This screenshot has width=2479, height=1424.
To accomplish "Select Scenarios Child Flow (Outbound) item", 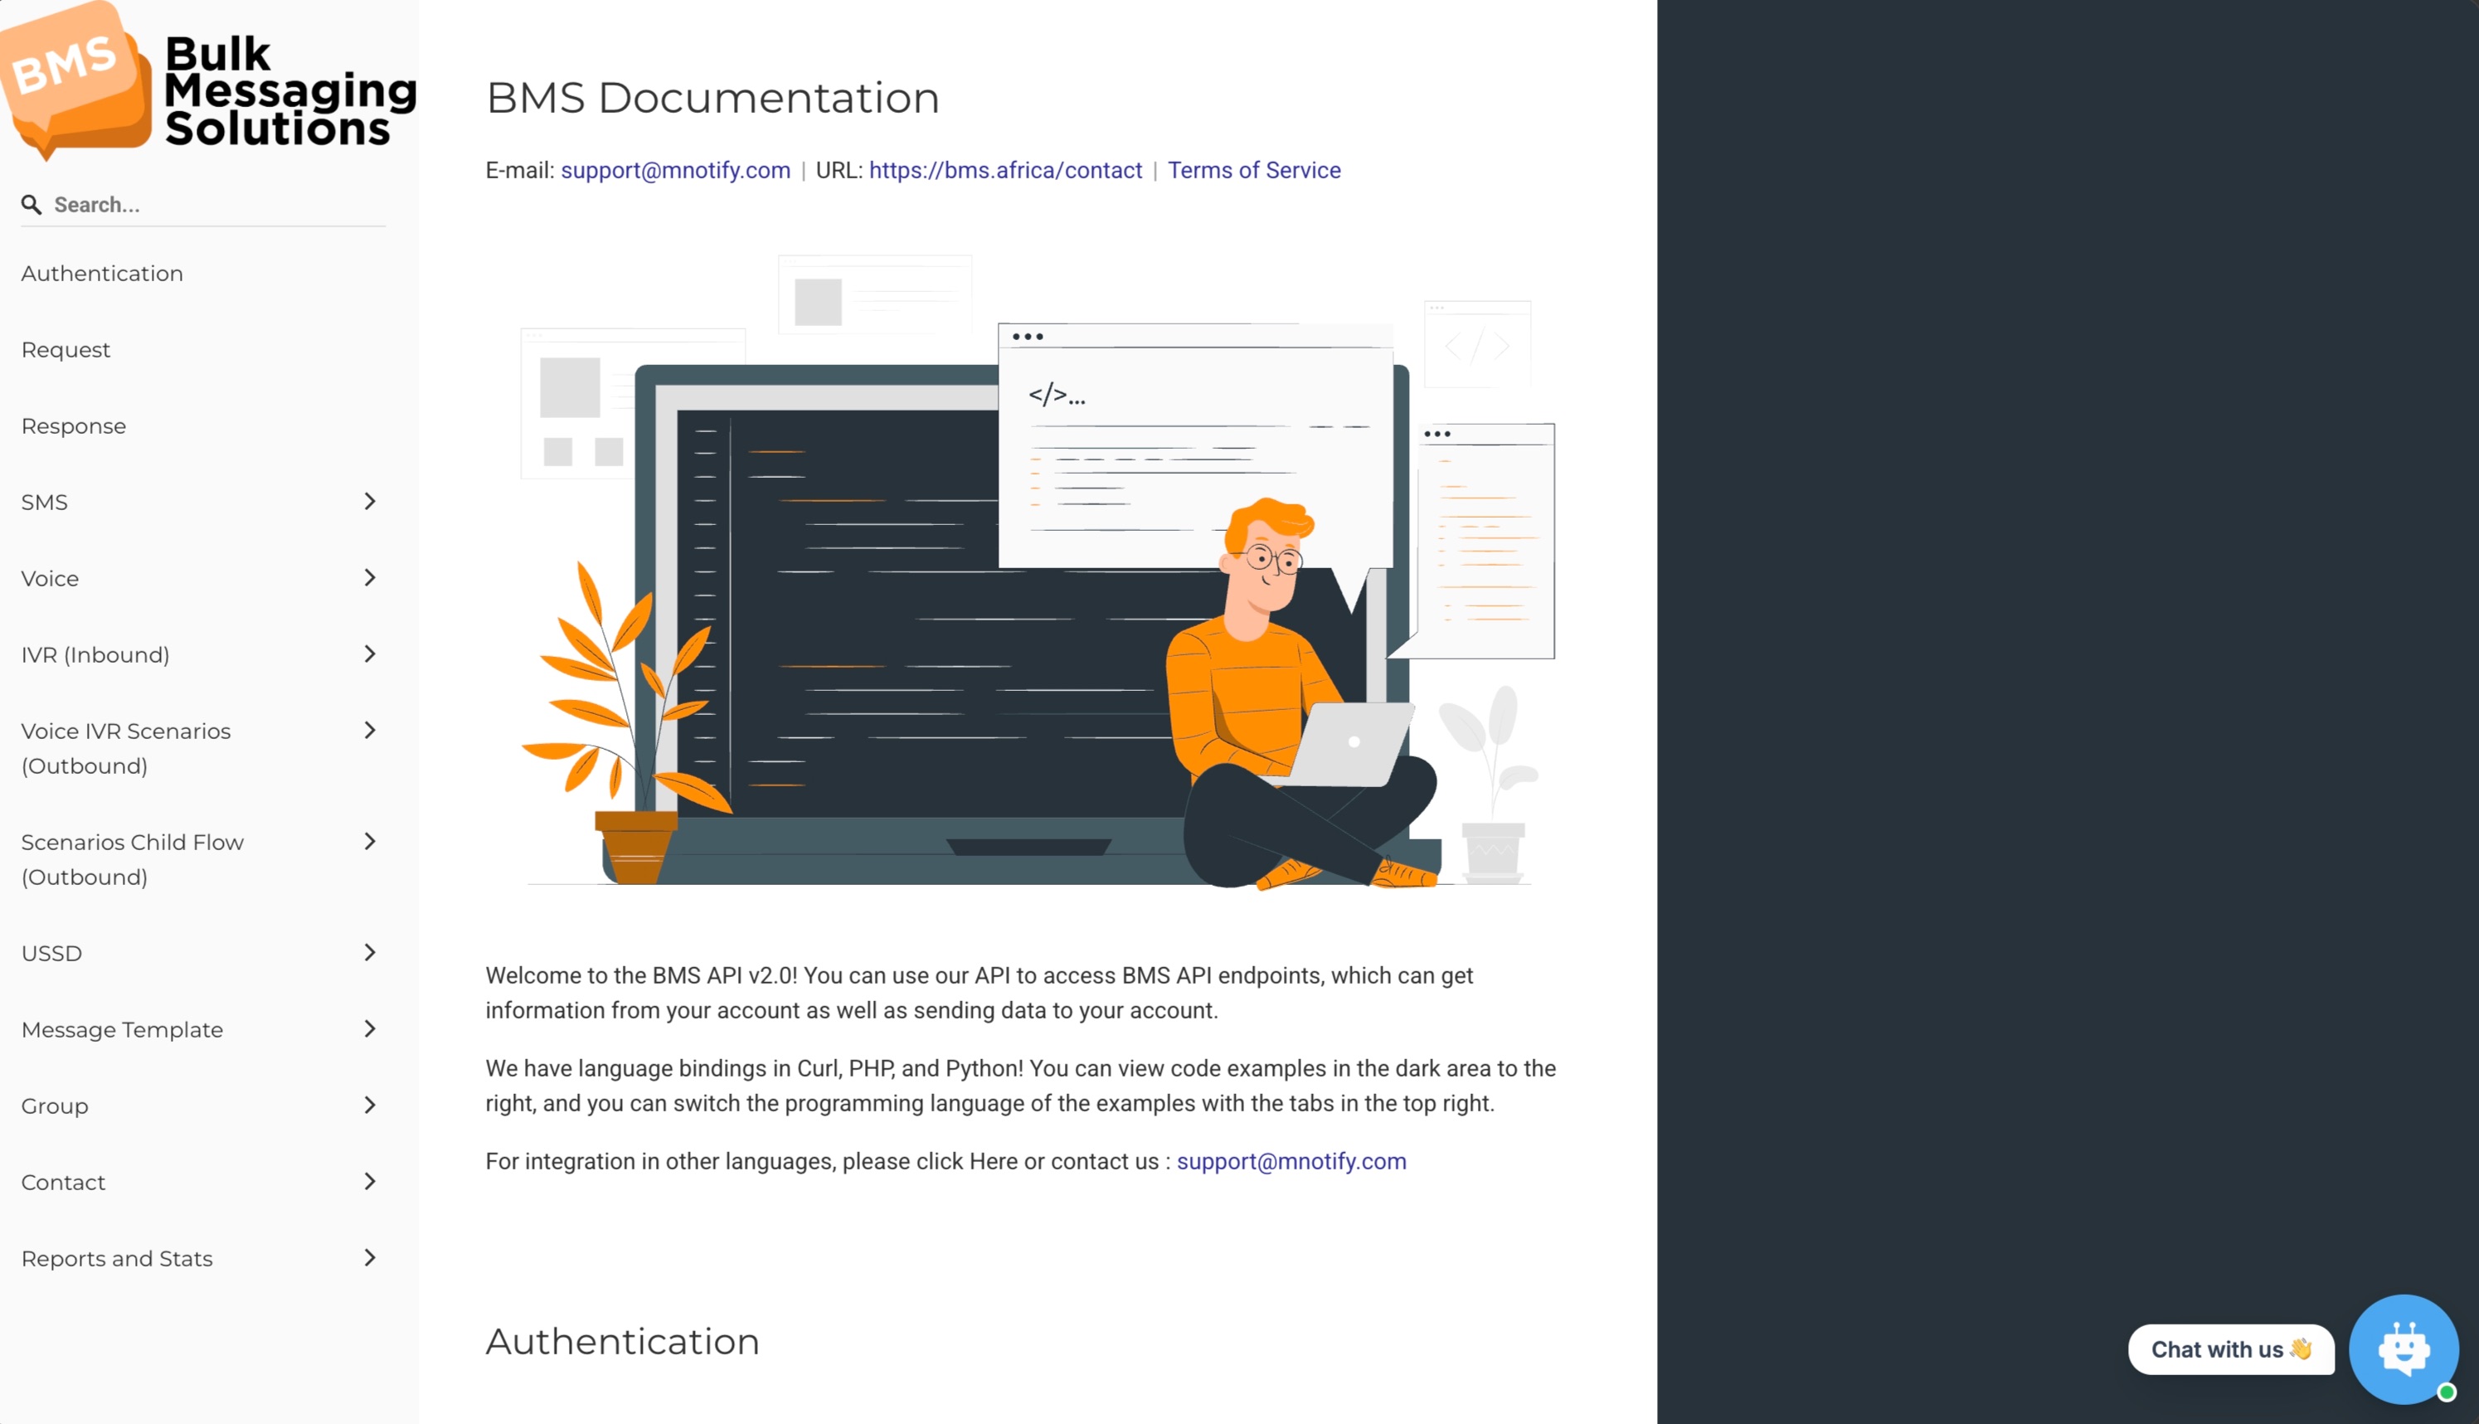I will coord(132,860).
